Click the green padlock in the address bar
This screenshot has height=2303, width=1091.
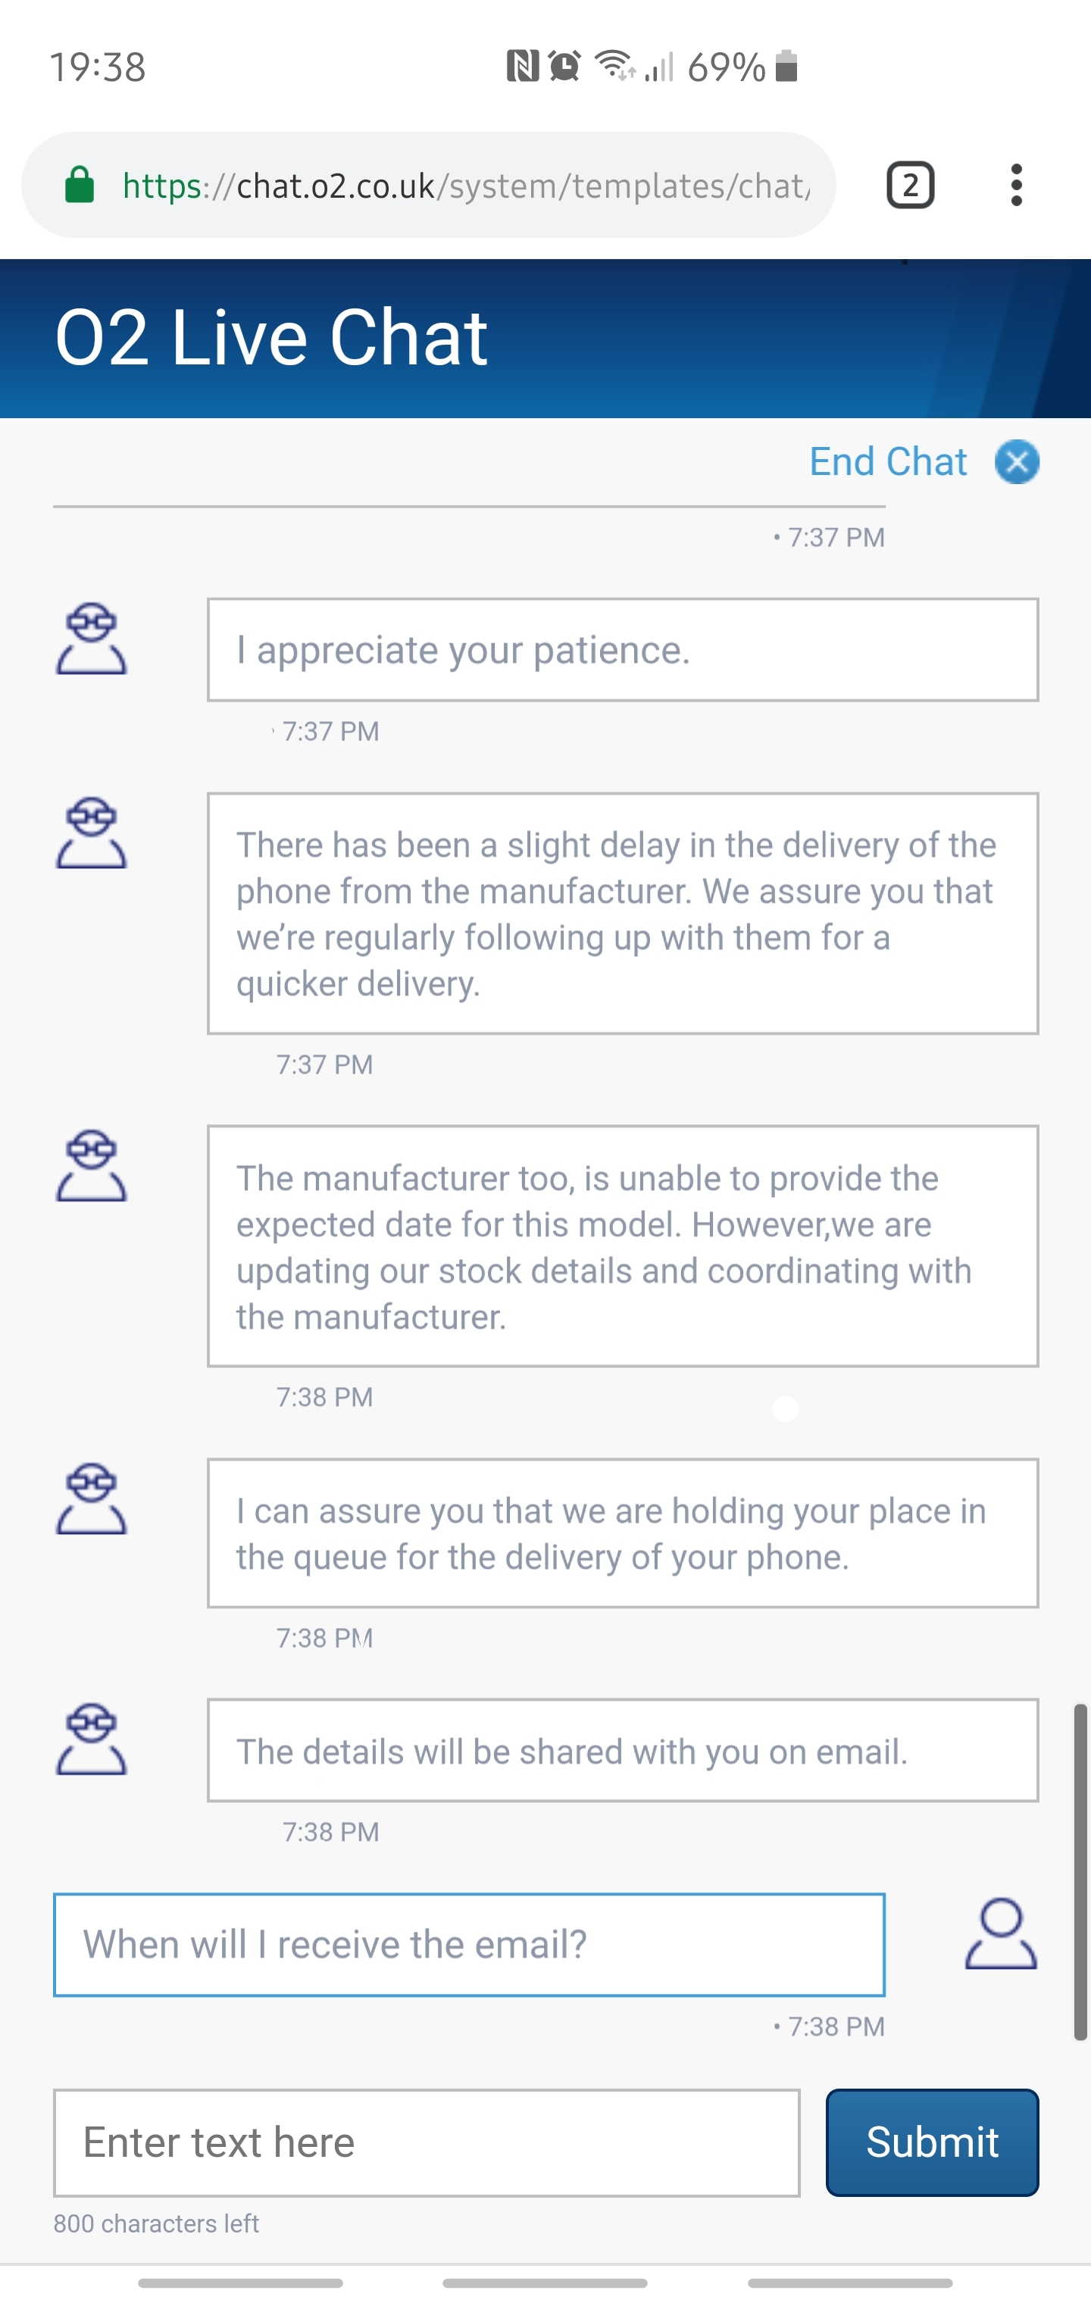click(x=80, y=185)
